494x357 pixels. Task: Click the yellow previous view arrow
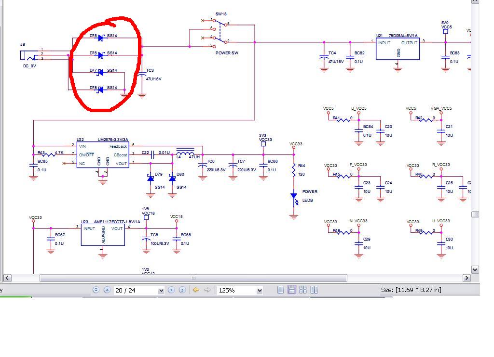196,290
